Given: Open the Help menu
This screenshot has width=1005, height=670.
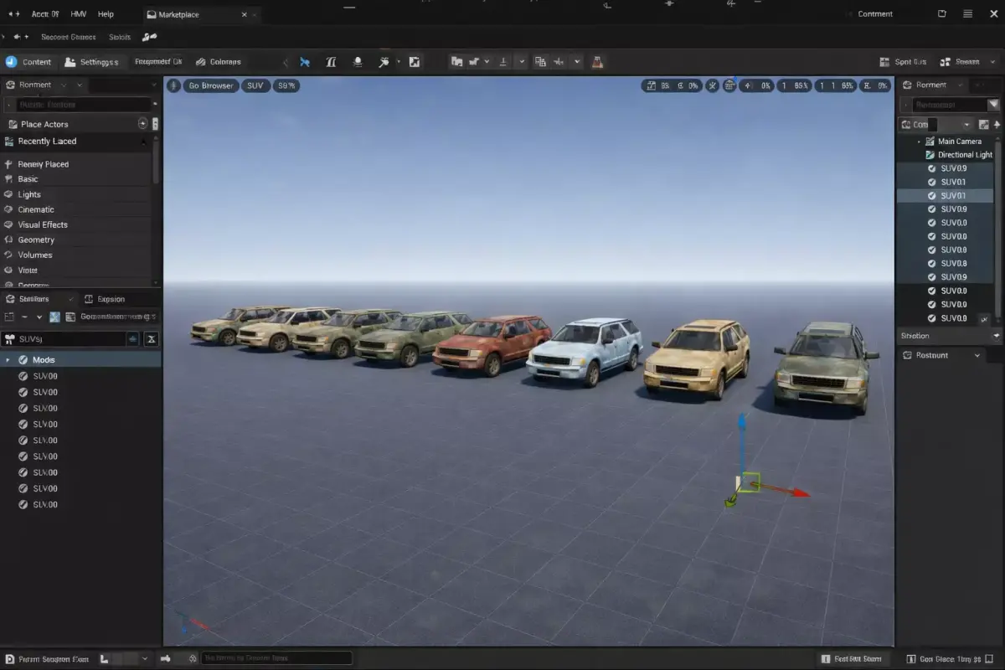Looking at the screenshot, I should tap(106, 14).
